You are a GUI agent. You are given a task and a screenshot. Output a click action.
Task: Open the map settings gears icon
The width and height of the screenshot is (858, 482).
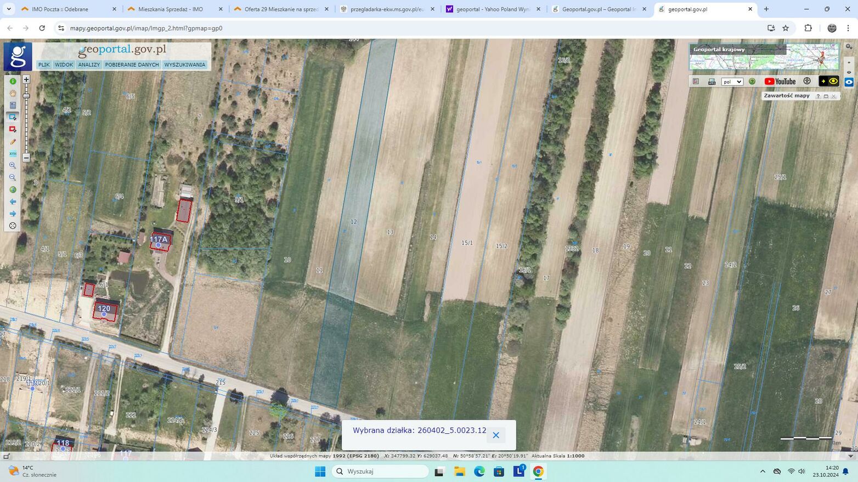click(849, 46)
